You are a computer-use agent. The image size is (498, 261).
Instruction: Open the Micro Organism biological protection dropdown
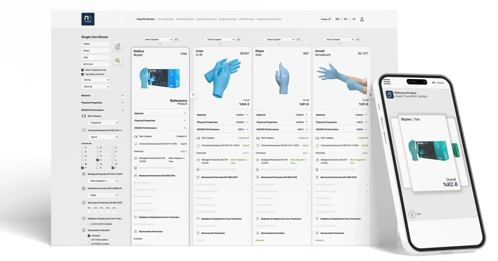click(103, 181)
